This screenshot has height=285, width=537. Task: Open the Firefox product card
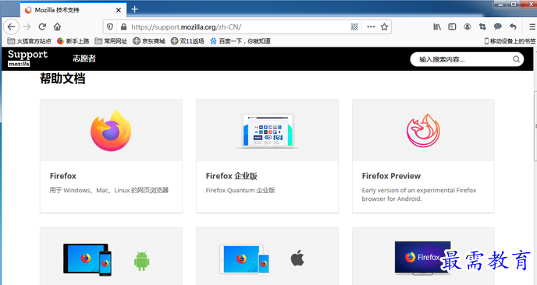pyautogui.click(x=111, y=156)
